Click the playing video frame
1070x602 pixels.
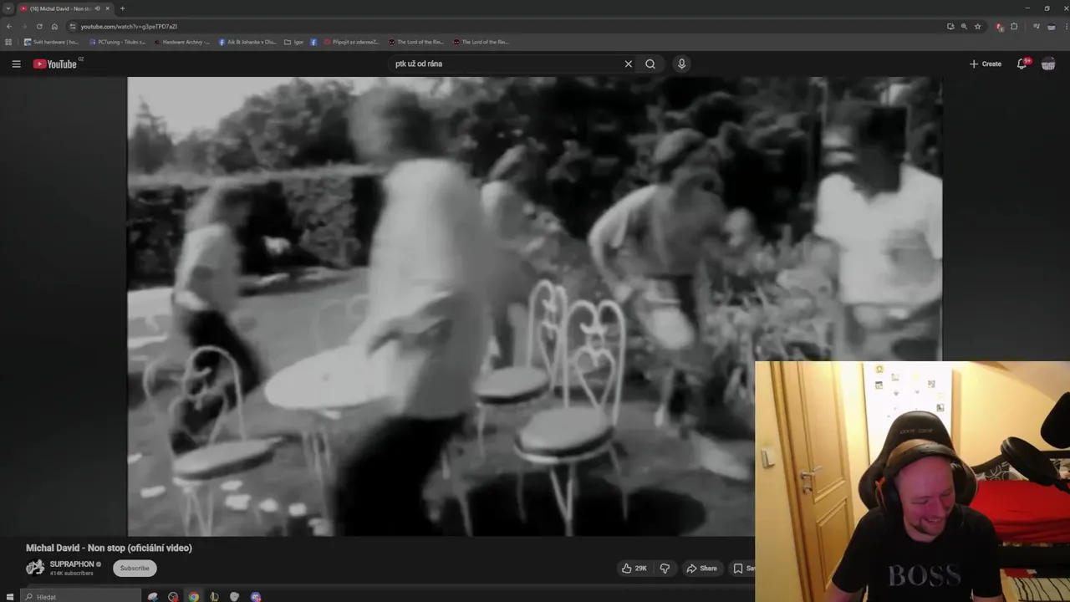tap(534, 306)
